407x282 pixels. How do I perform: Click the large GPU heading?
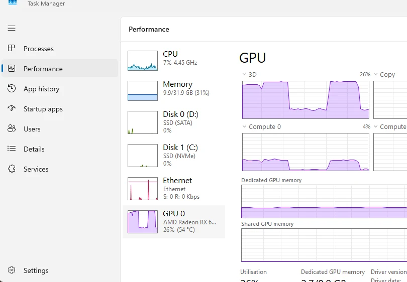coord(253,58)
